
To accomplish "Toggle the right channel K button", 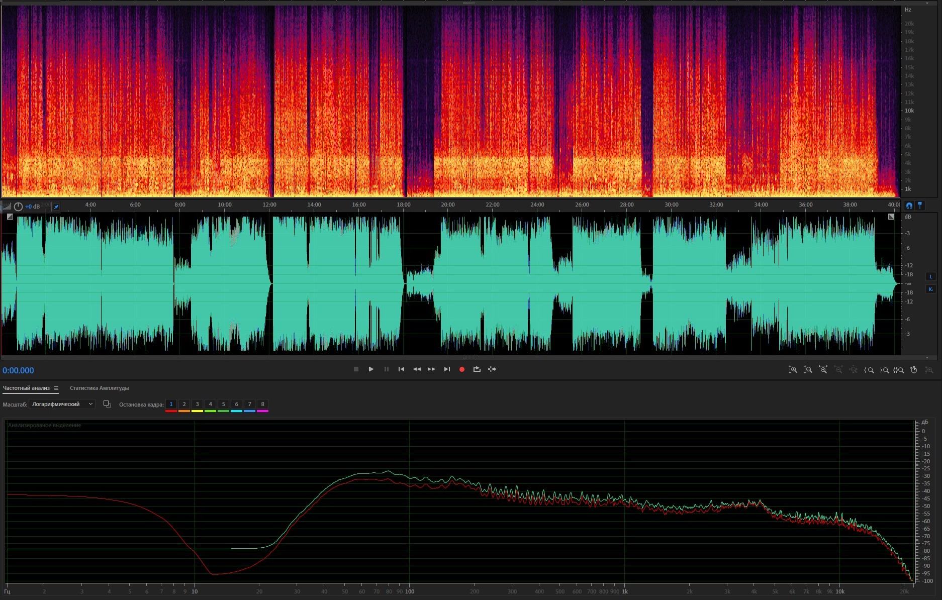I will 930,289.
